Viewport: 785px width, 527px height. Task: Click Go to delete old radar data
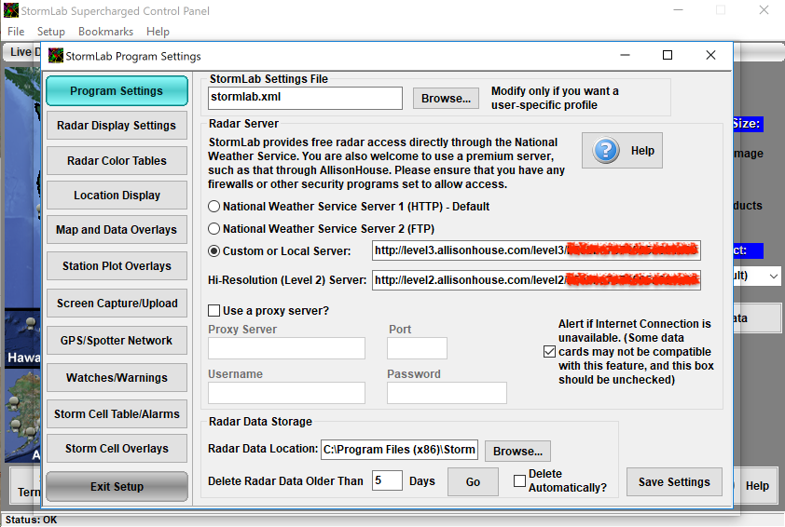(473, 481)
